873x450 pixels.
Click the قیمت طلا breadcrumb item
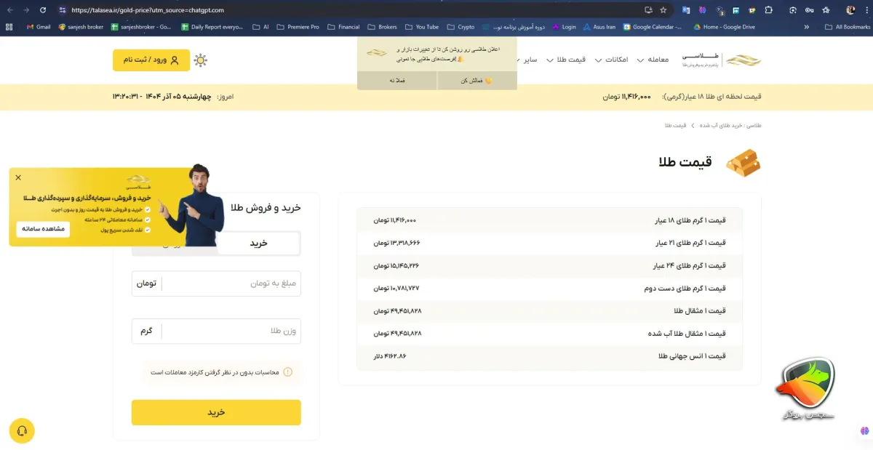click(675, 126)
